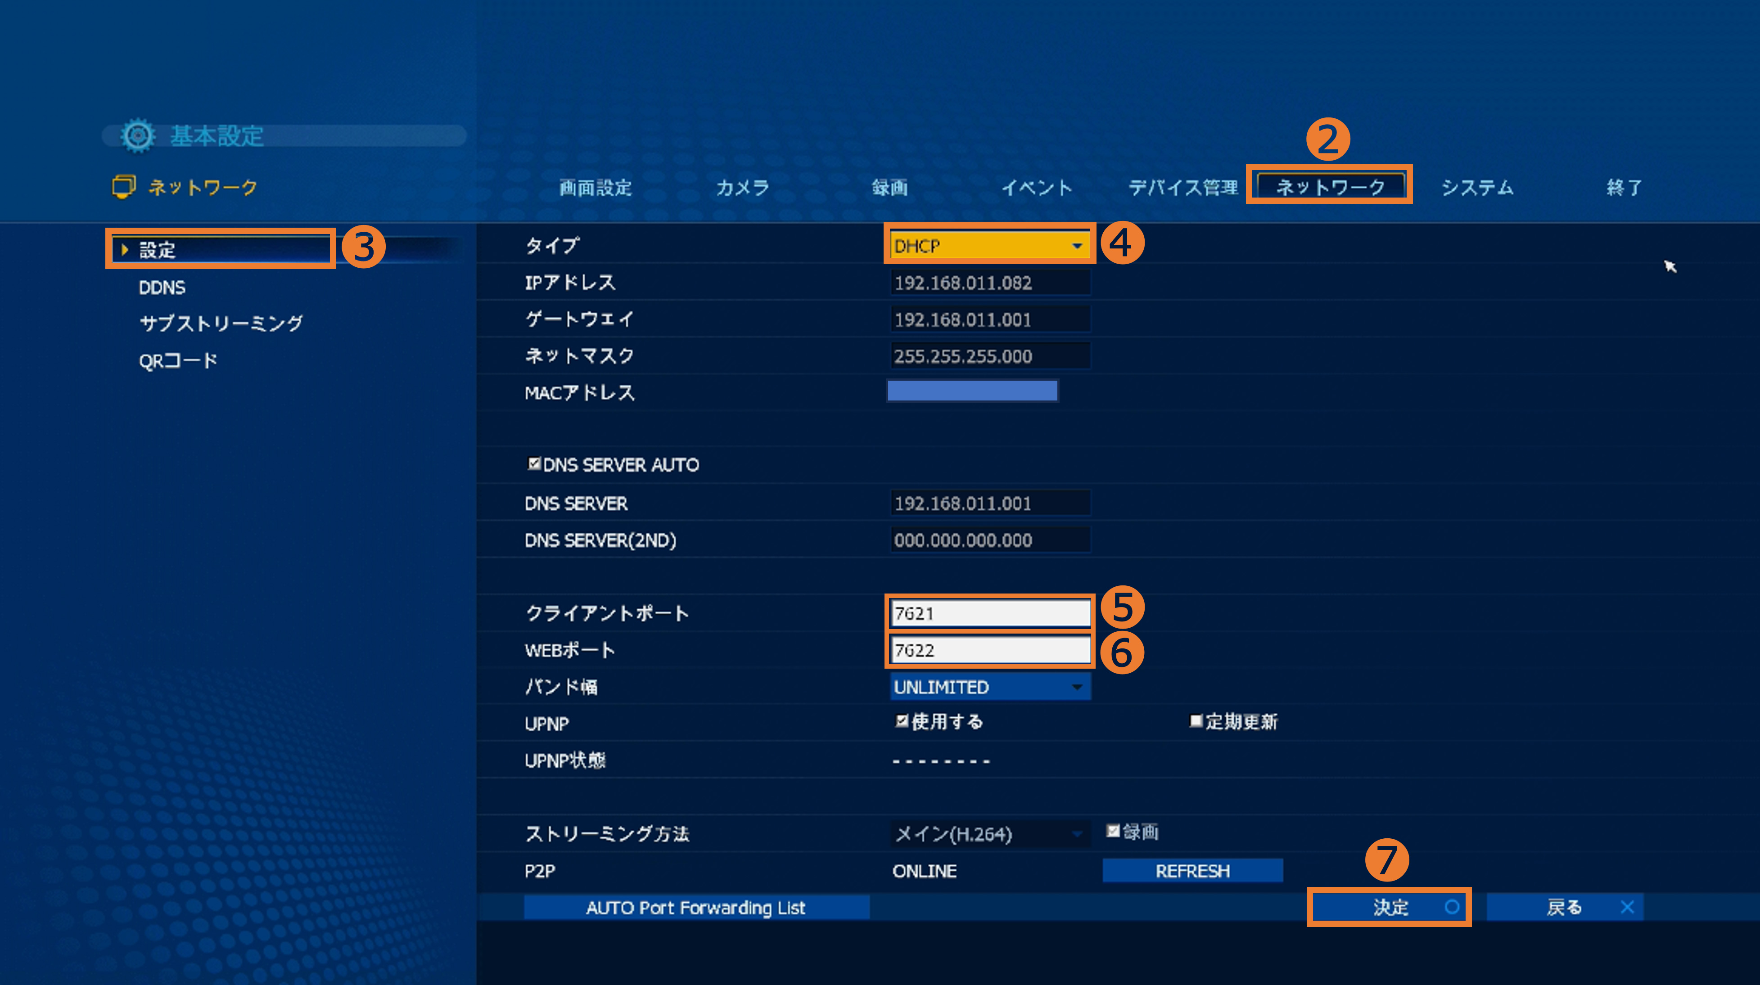Toggle the 録画 streaming checkbox

[x=1112, y=831]
